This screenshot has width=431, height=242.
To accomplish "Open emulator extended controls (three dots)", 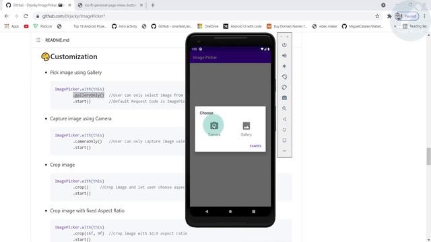I will coord(284,151).
